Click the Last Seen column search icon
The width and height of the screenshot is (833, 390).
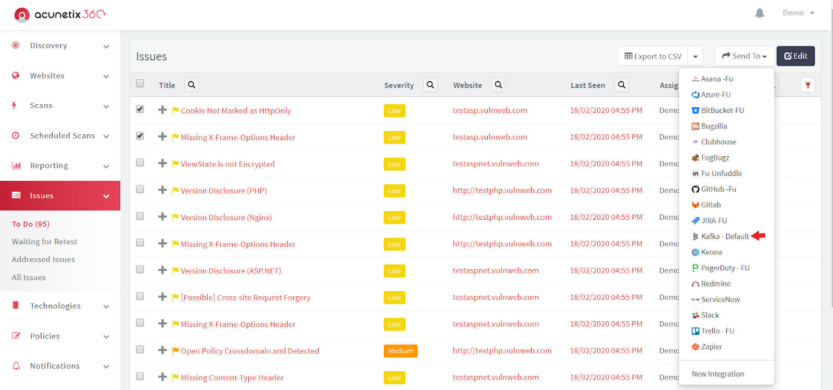coord(622,85)
